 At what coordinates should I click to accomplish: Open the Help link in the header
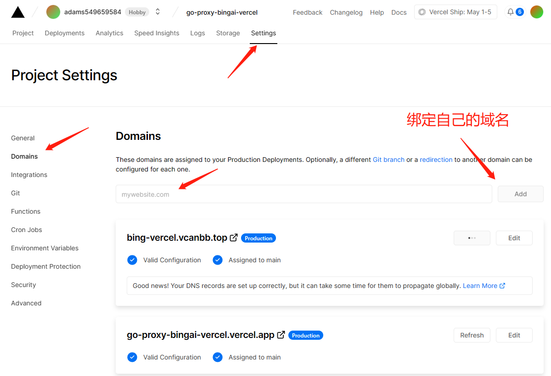coord(377,12)
